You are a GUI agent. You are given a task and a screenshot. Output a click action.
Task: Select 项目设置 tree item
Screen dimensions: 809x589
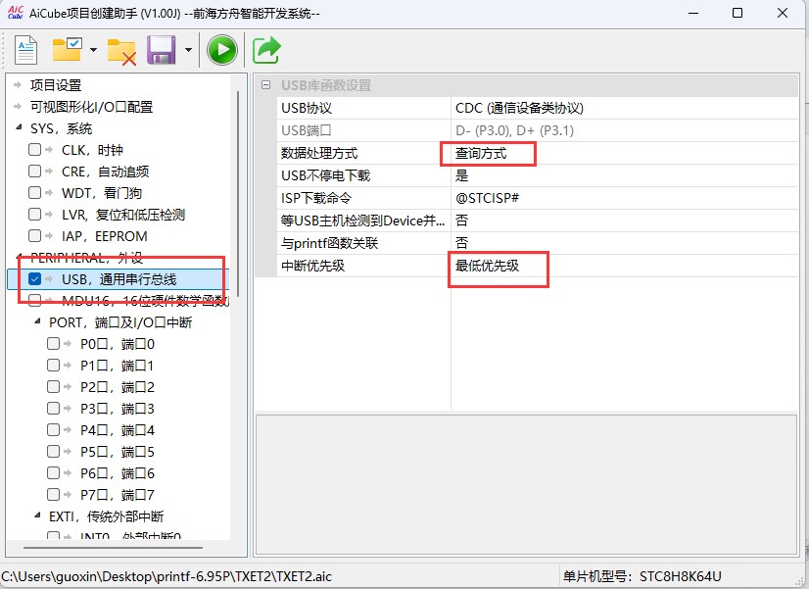[56, 85]
